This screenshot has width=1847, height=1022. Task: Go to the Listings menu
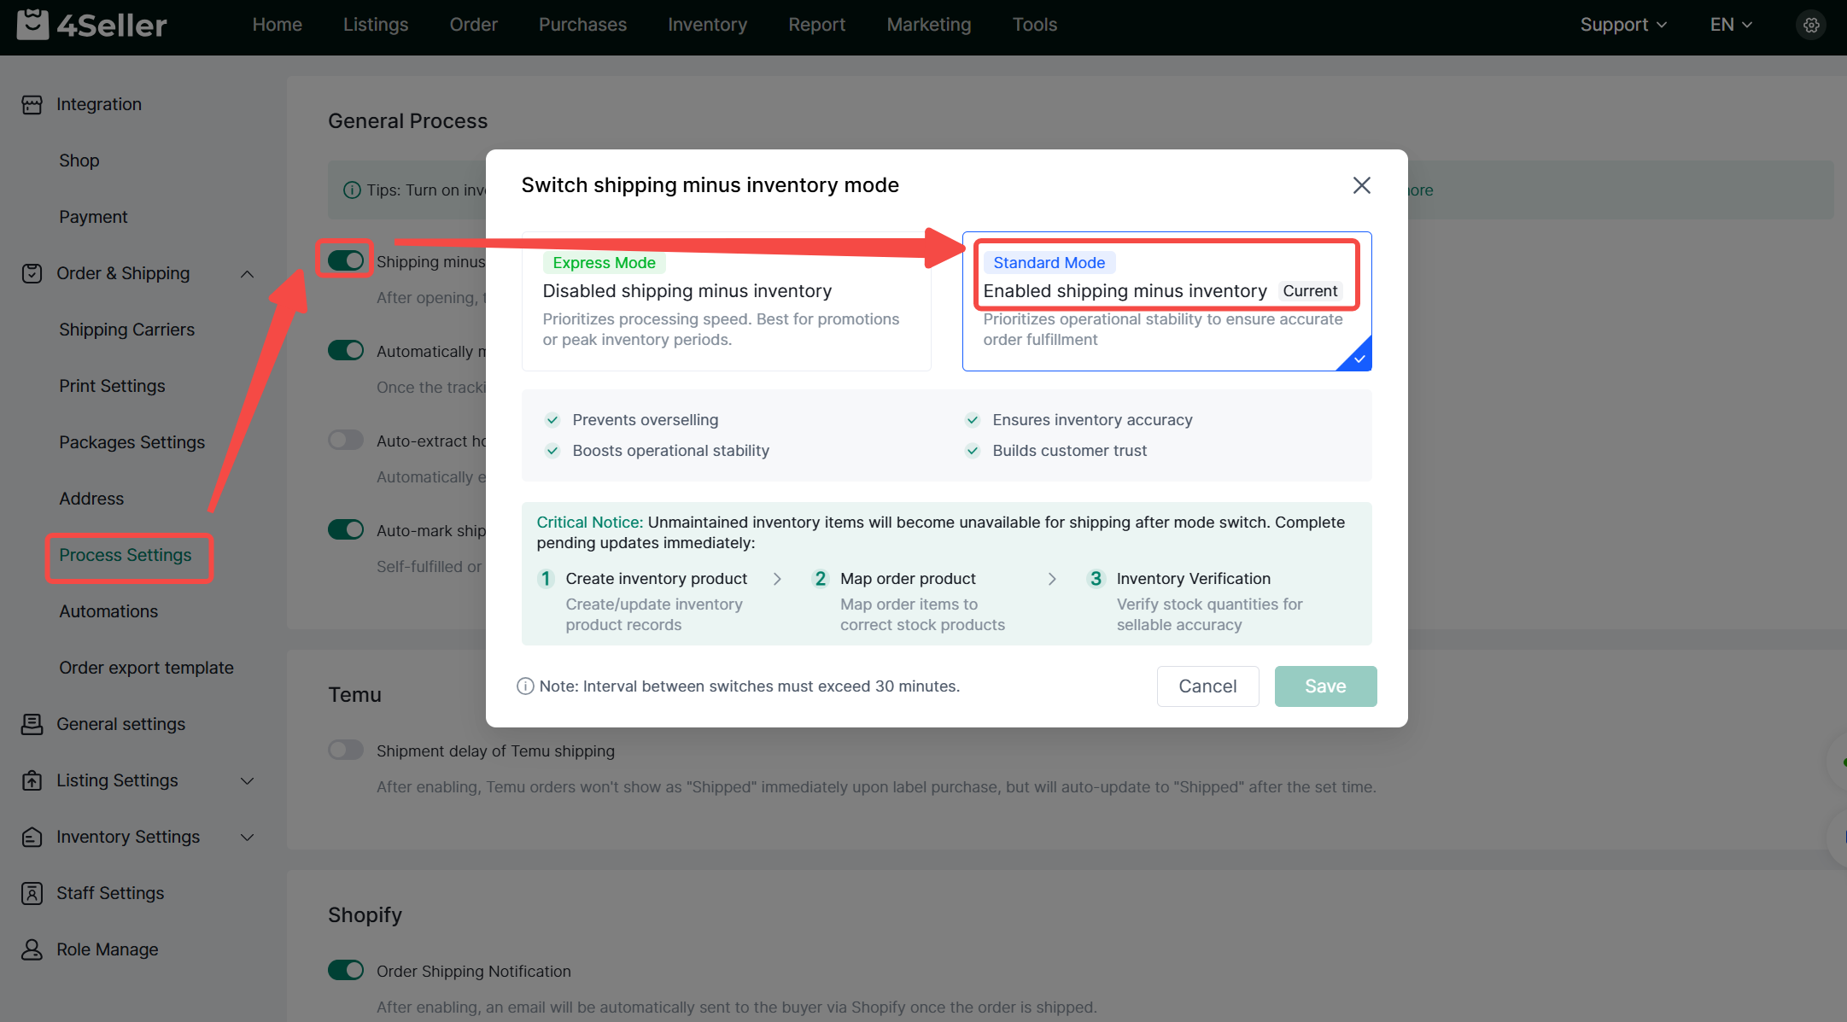[x=375, y=25]
